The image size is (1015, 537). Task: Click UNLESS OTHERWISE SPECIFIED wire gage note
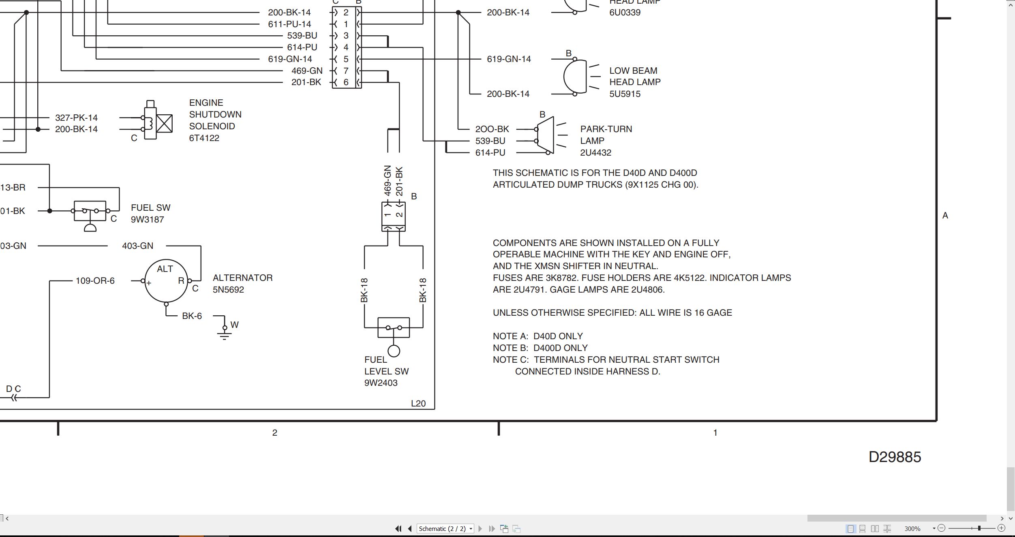pyautogui.click(x=612, y=313)
